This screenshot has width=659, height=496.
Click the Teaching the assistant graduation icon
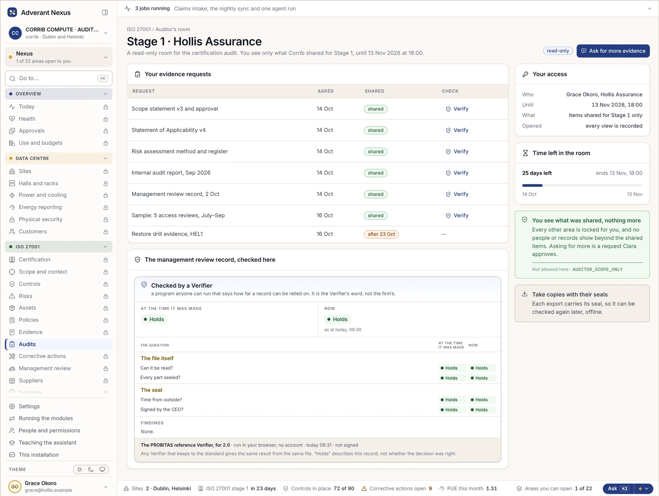12,443
